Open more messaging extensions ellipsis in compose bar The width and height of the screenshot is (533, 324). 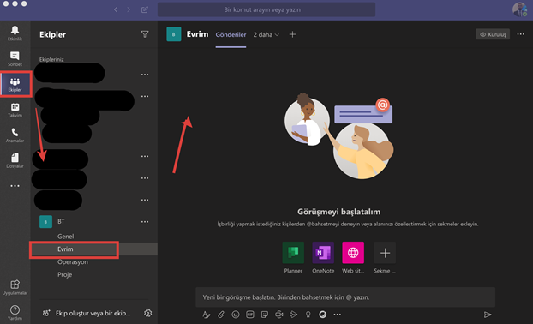coord(338,315)
